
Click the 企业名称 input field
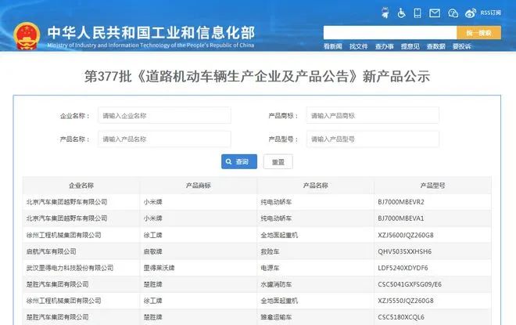click(164, 115)
